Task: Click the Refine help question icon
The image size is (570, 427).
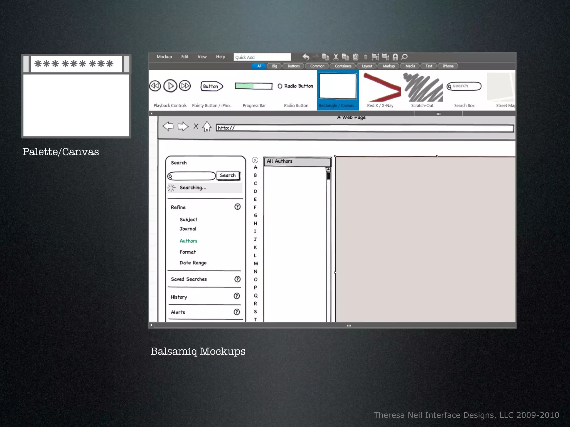Action: [x=237, y=207]
